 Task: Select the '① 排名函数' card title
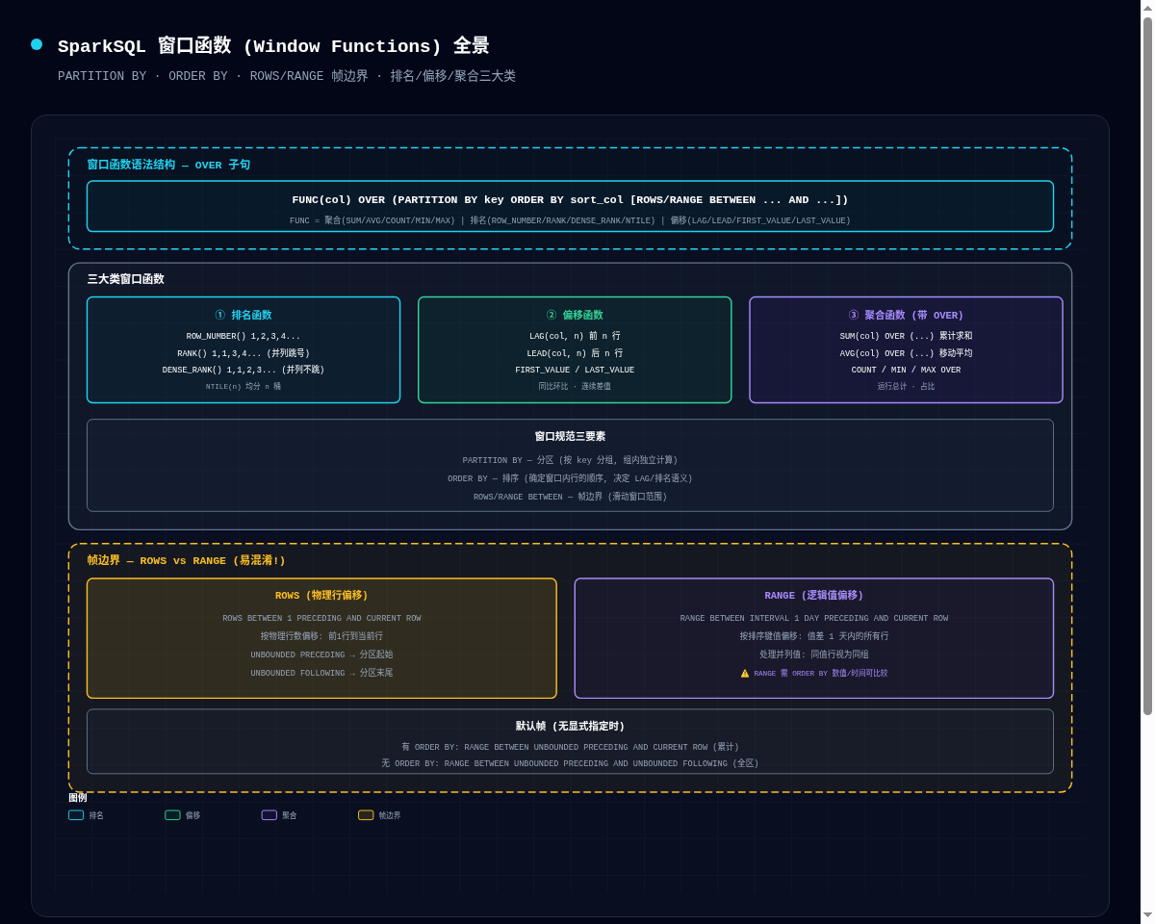(x=244, y=315)
